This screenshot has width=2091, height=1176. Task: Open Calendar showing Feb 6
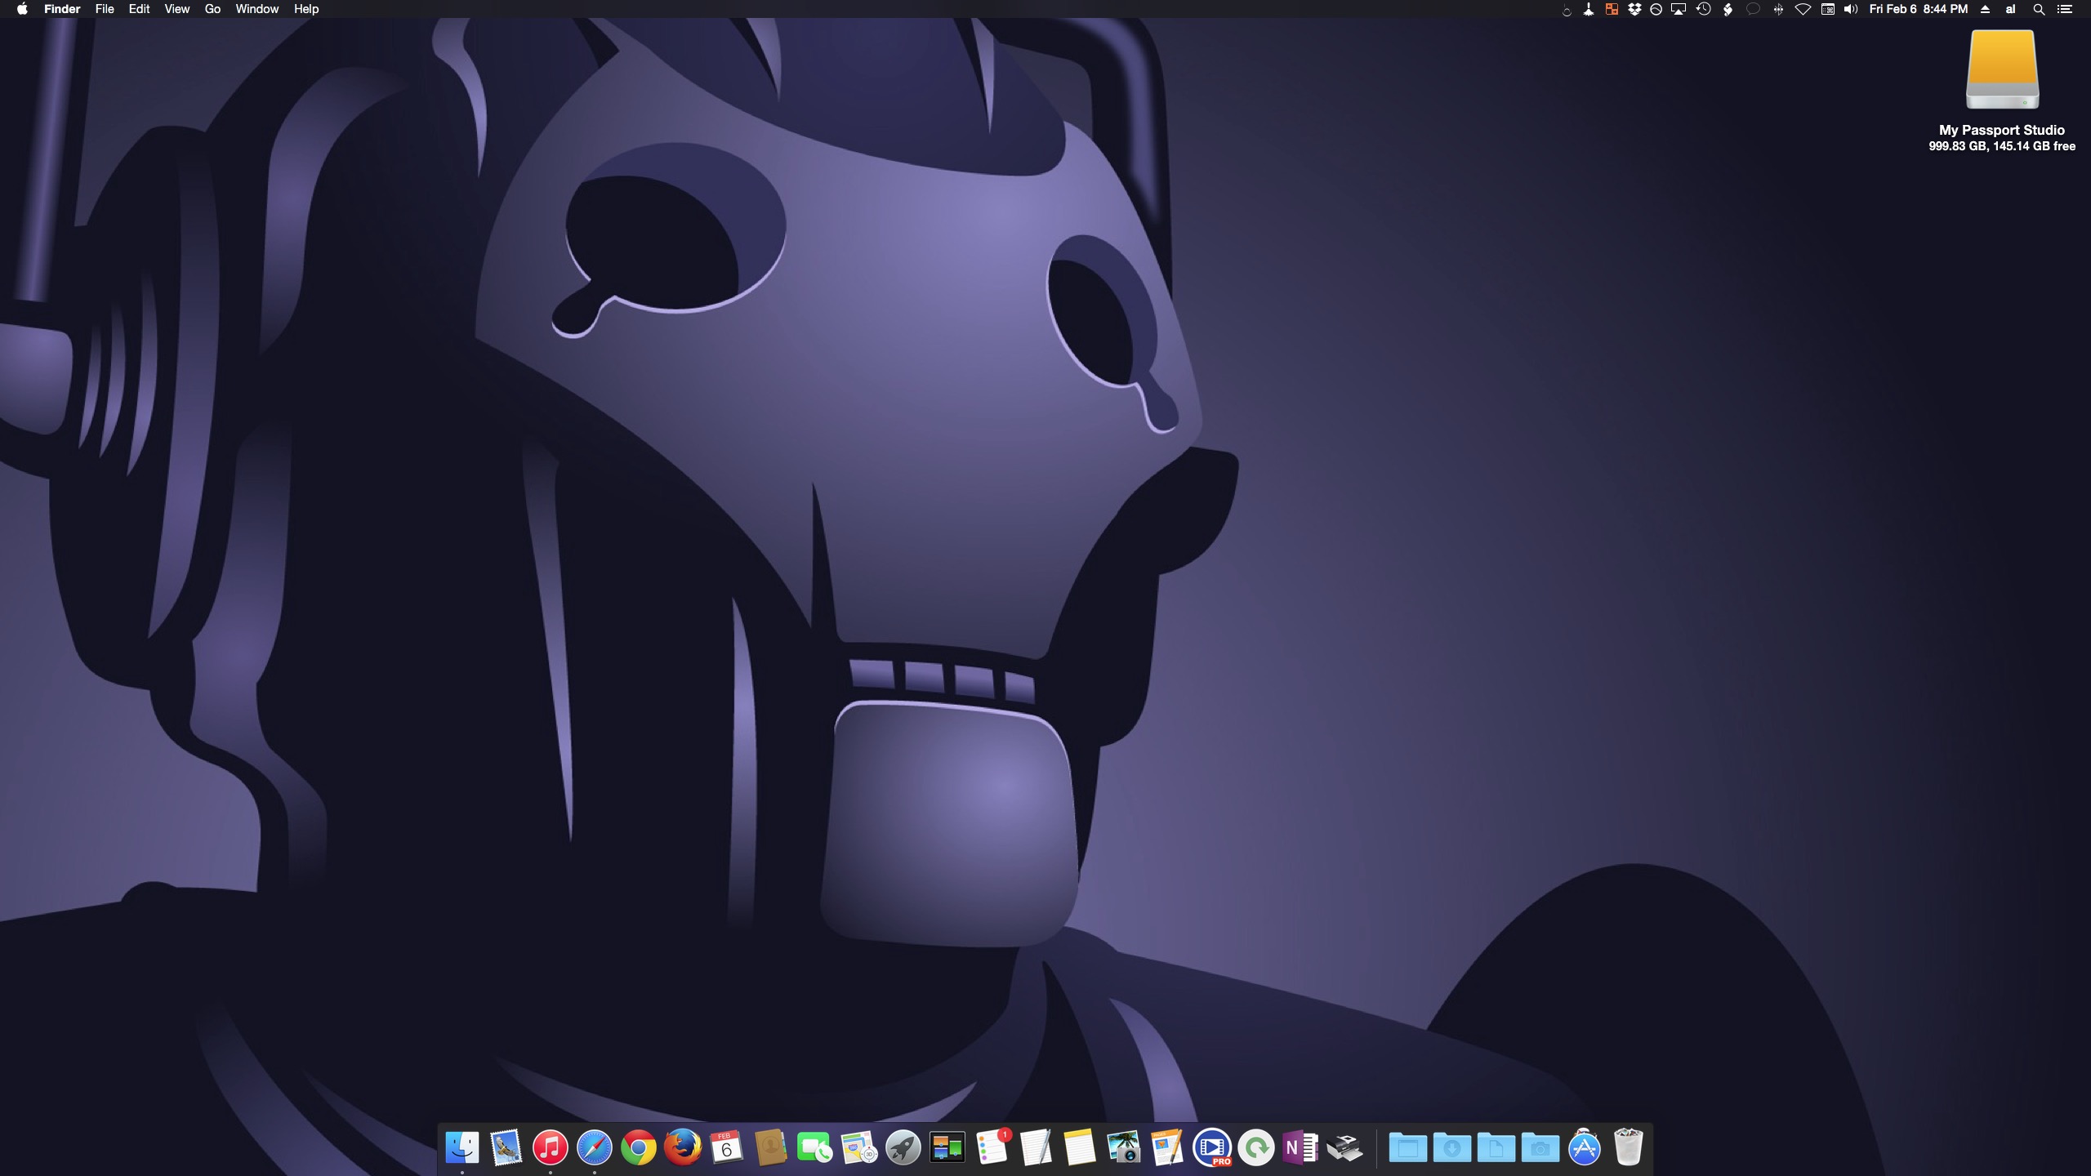tap(726, 1147)
